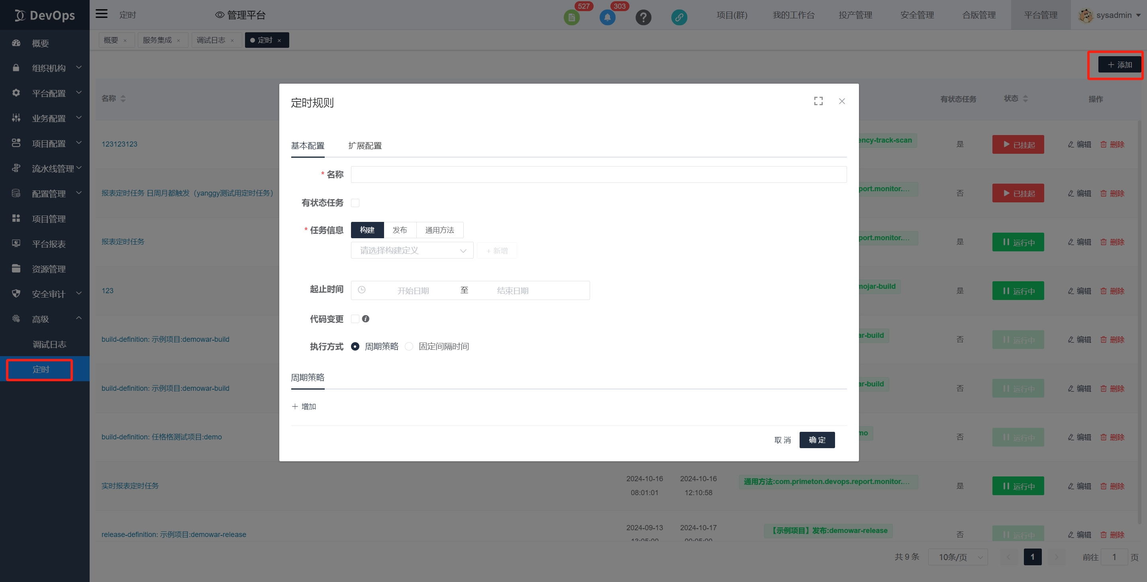This screenshot has width=1147, height=582.
Task: Open the blue bell alerts icon
Action: (607, 18)
